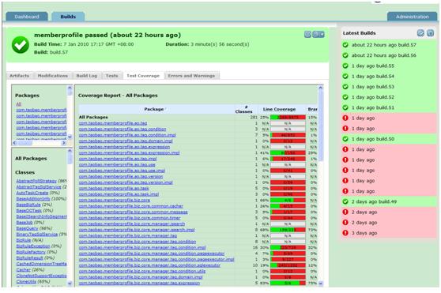Open package com.taobao.memberprofile.biz.core.manager.search.impl

pyautogui.click(x=137, y=230)
